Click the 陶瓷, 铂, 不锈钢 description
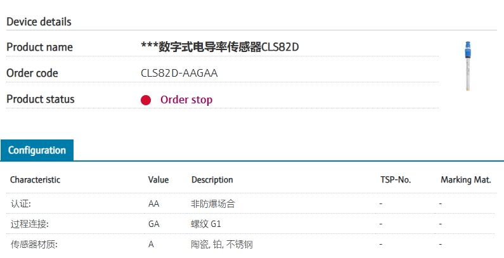 coord(222,245)
